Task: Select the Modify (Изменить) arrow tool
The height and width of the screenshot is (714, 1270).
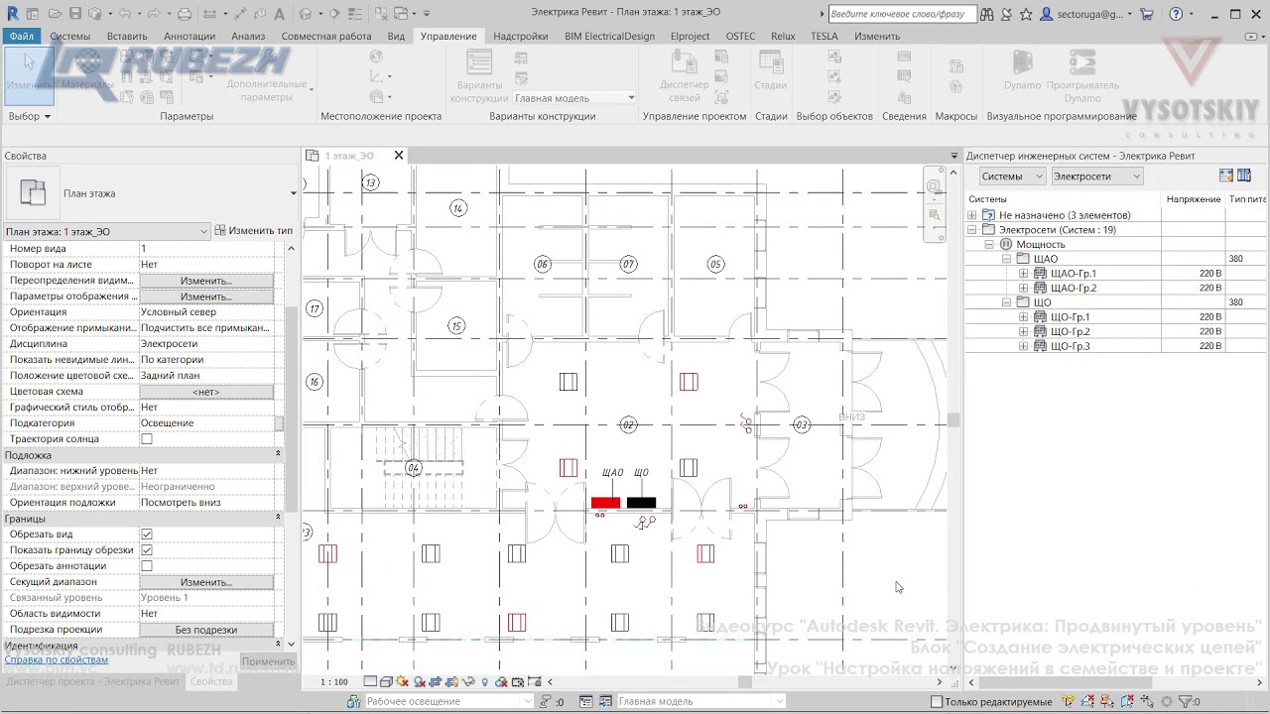Action: (29, 75)
